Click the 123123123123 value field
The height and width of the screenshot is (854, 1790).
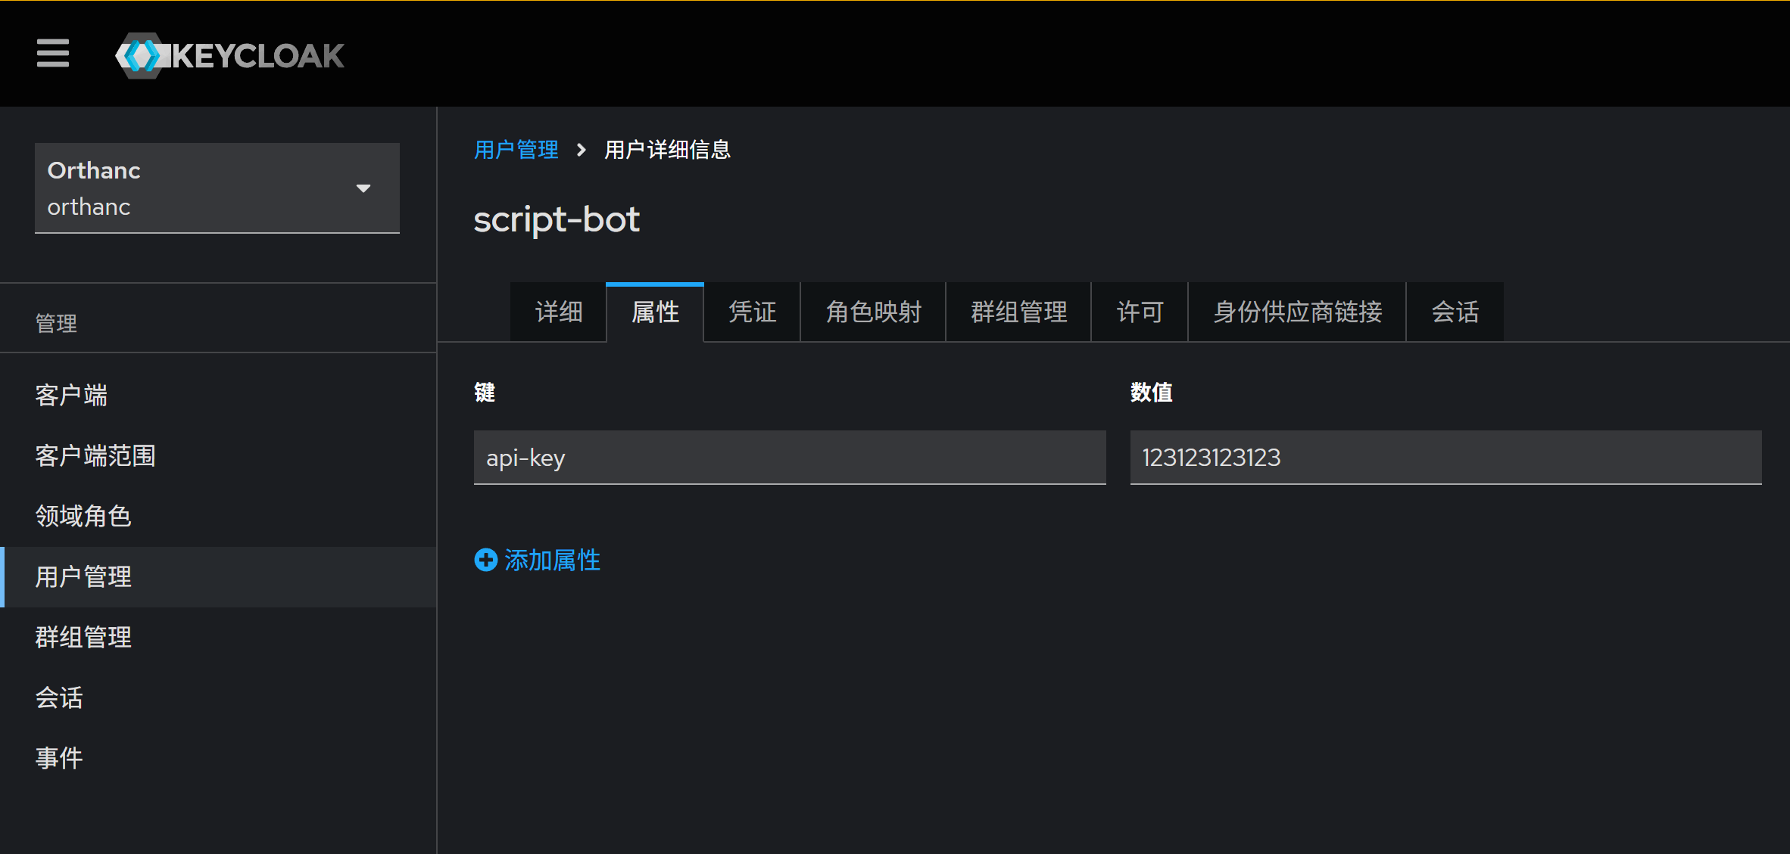pyautogui.click(x=1445, y=457)
